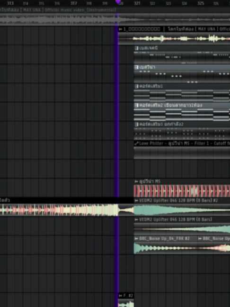Click the 'MAY UNA' instrumental clip title at top
This screenshot has width=230, height=307.
(58, 10)
